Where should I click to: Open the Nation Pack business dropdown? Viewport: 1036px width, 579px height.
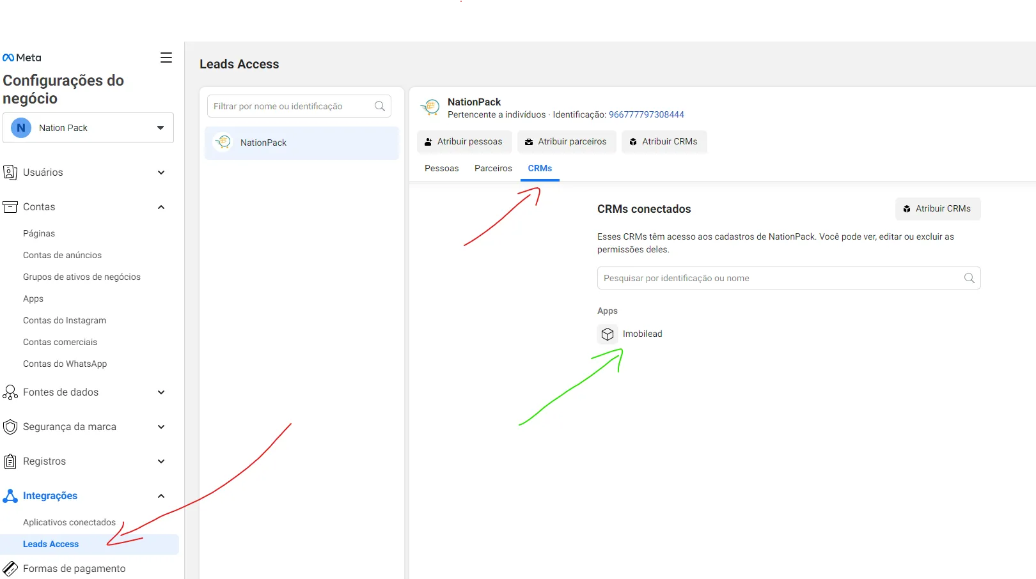coord(88,128)
